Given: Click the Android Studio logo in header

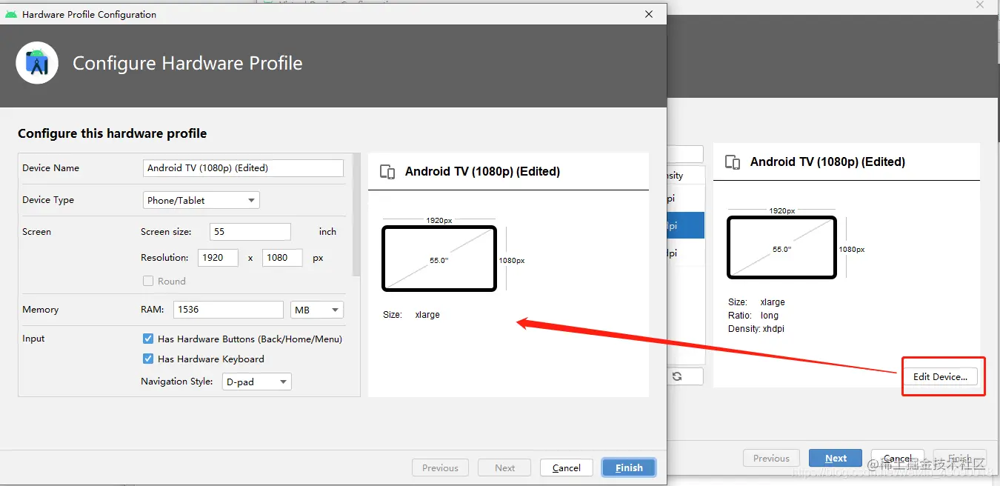Looking at the screenshot, I should [x=37, y=63].
